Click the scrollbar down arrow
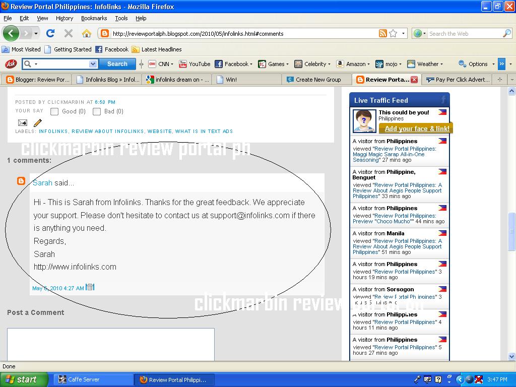Screen dimensions: 516x387 pos(512,356)
